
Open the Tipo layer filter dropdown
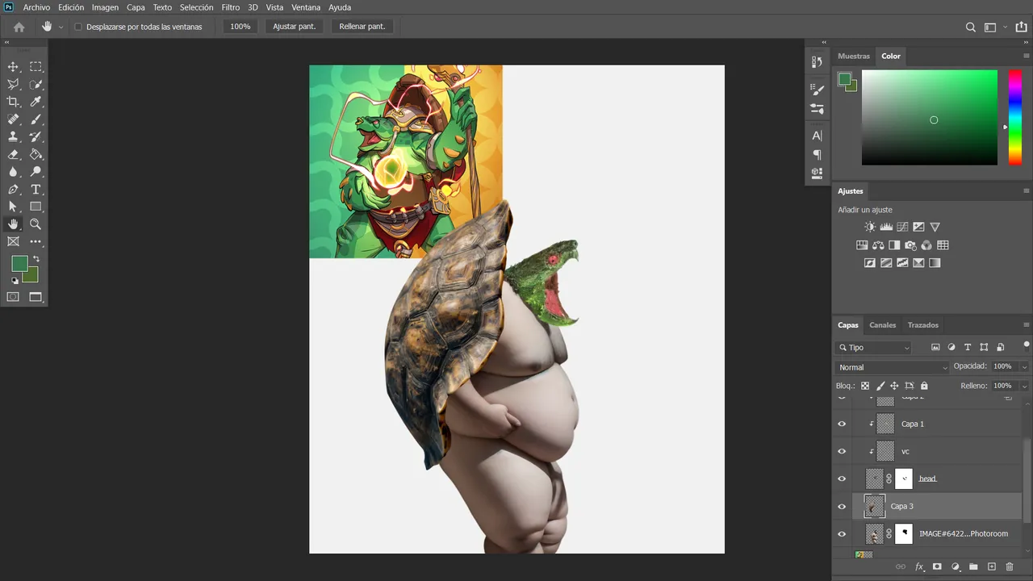(x=874, y=348)
